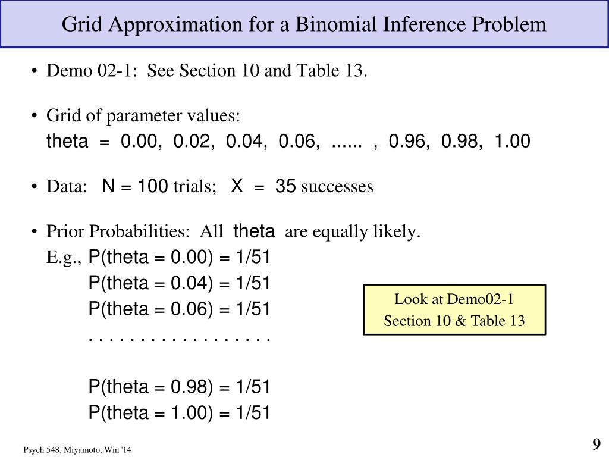Select the line "P(theta = 0.00) = 1/51"

click(179, 257)
